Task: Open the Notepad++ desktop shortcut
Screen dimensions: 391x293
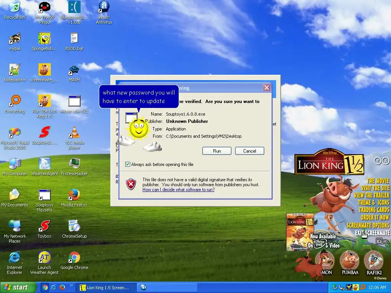Action: pos(15,73)
